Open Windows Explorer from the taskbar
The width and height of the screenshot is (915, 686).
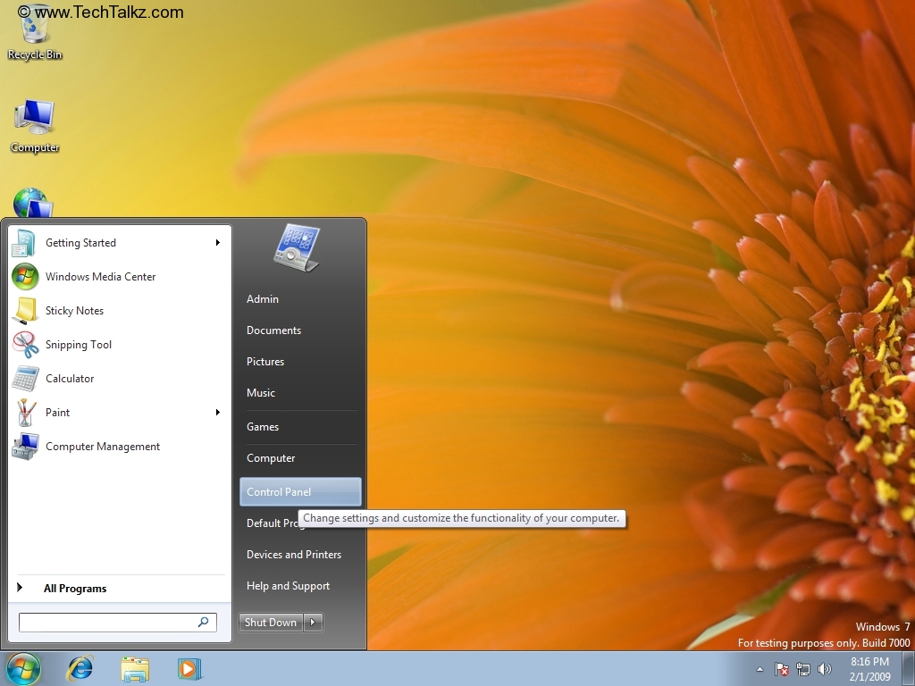[134, 668]
